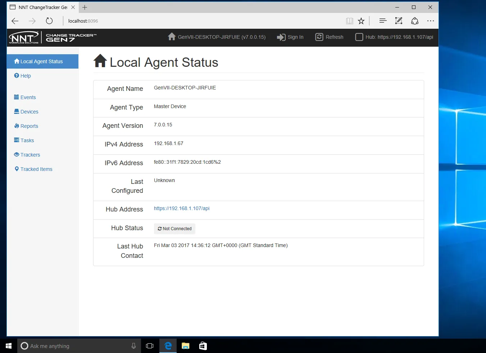Open the https://192.168.1.107/api hub address link
The height and width of the screenshot is (353, 486).
click(x=182, y=208)
